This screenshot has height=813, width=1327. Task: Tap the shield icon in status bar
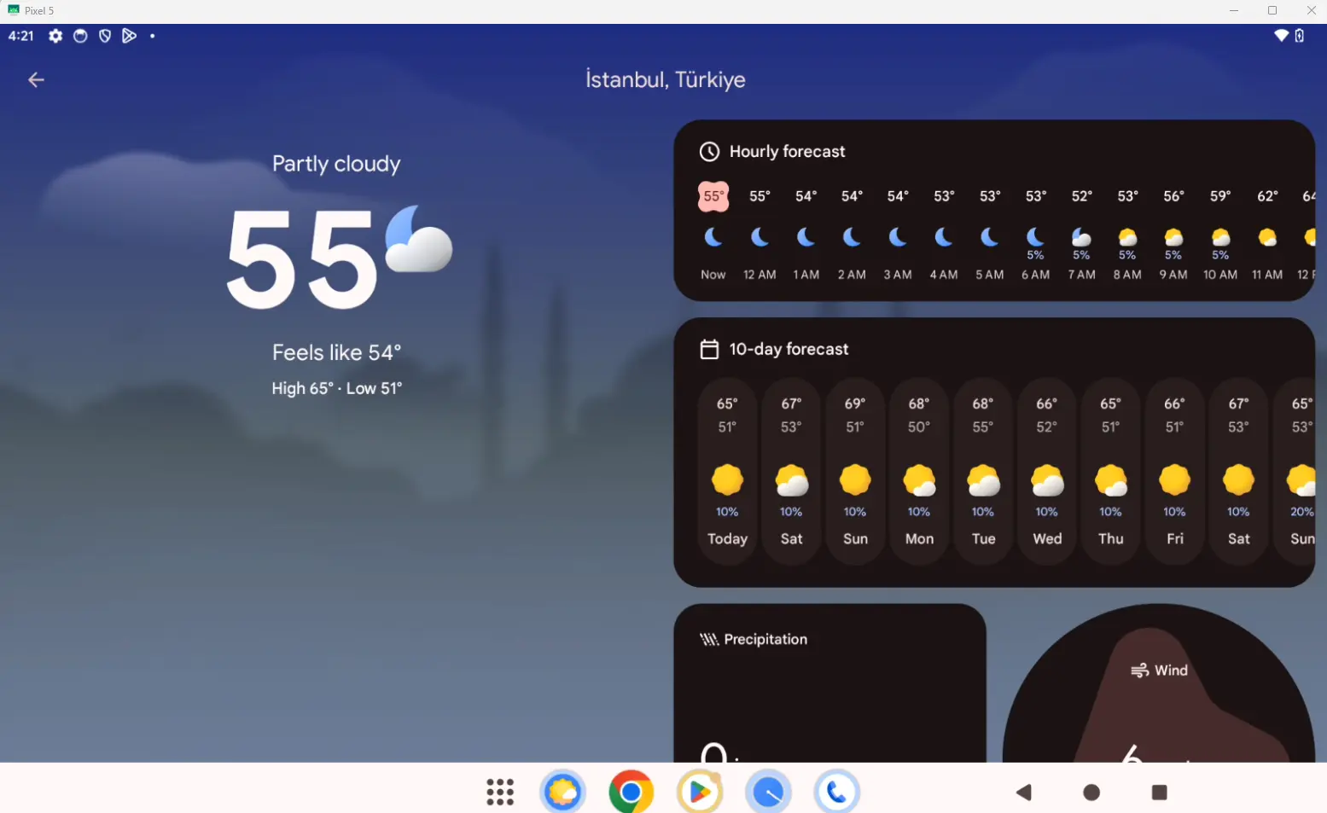click(105, 36)
